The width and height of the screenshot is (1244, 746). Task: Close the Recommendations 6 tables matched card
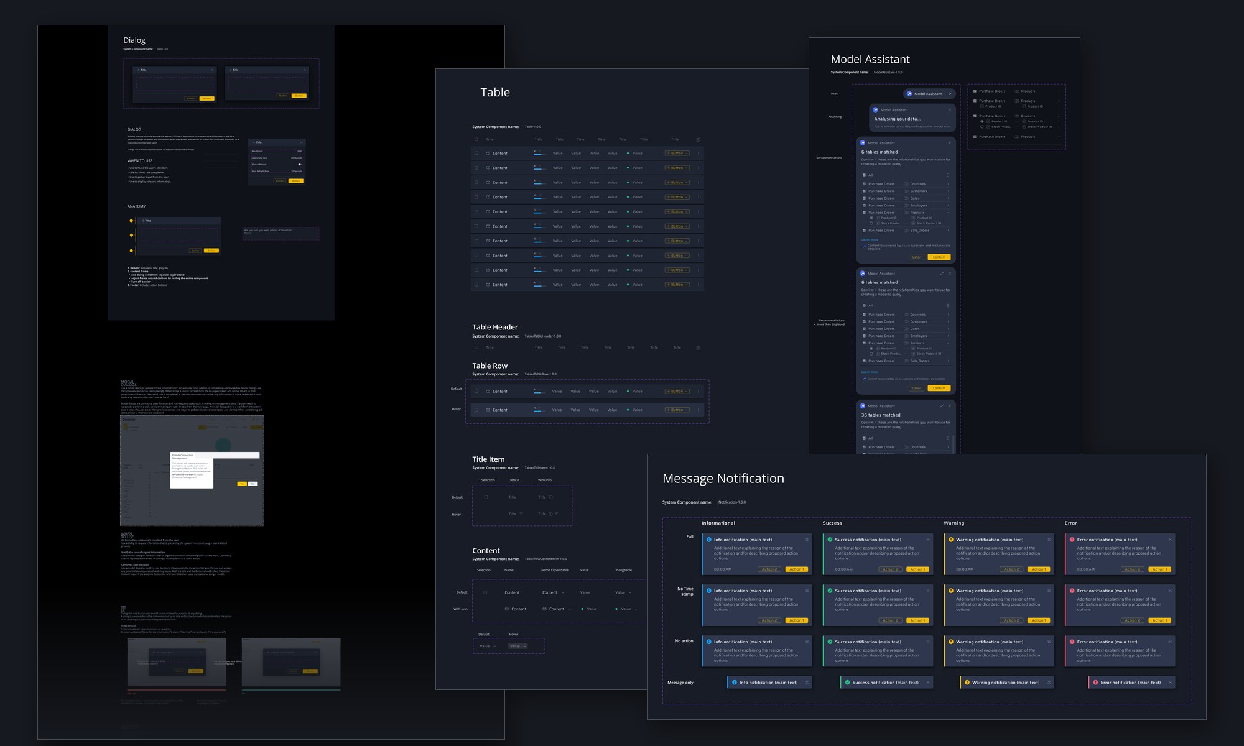(950, 143)
